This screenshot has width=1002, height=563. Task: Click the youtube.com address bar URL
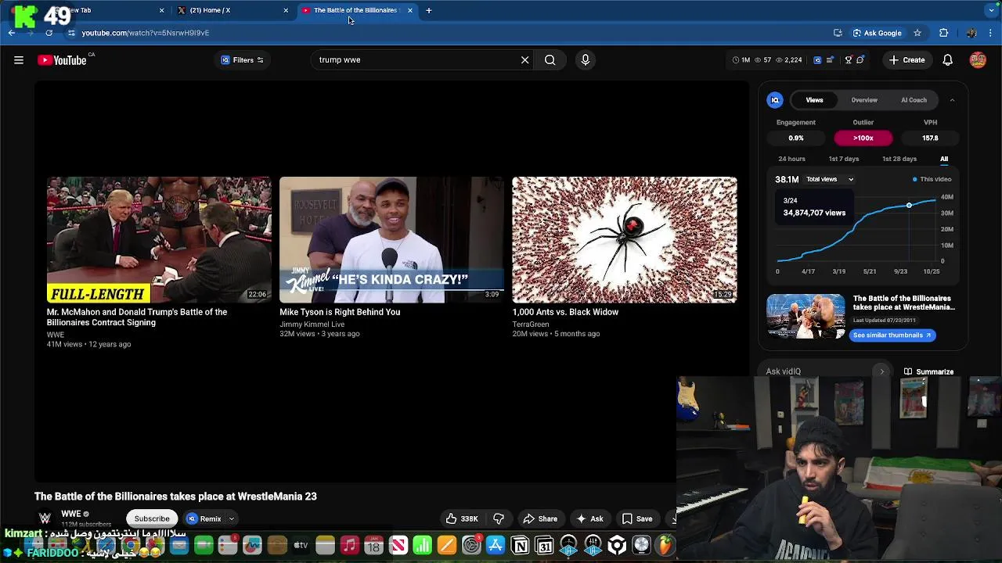[x=146, y=33]
